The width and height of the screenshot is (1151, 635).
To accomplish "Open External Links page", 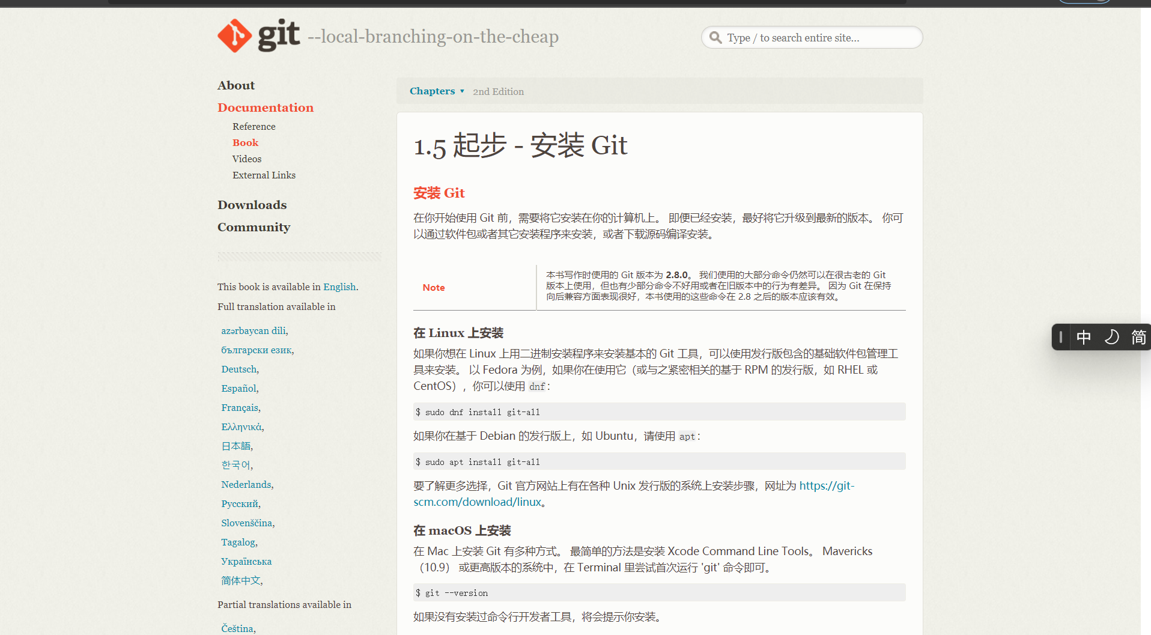I will 264,175.
